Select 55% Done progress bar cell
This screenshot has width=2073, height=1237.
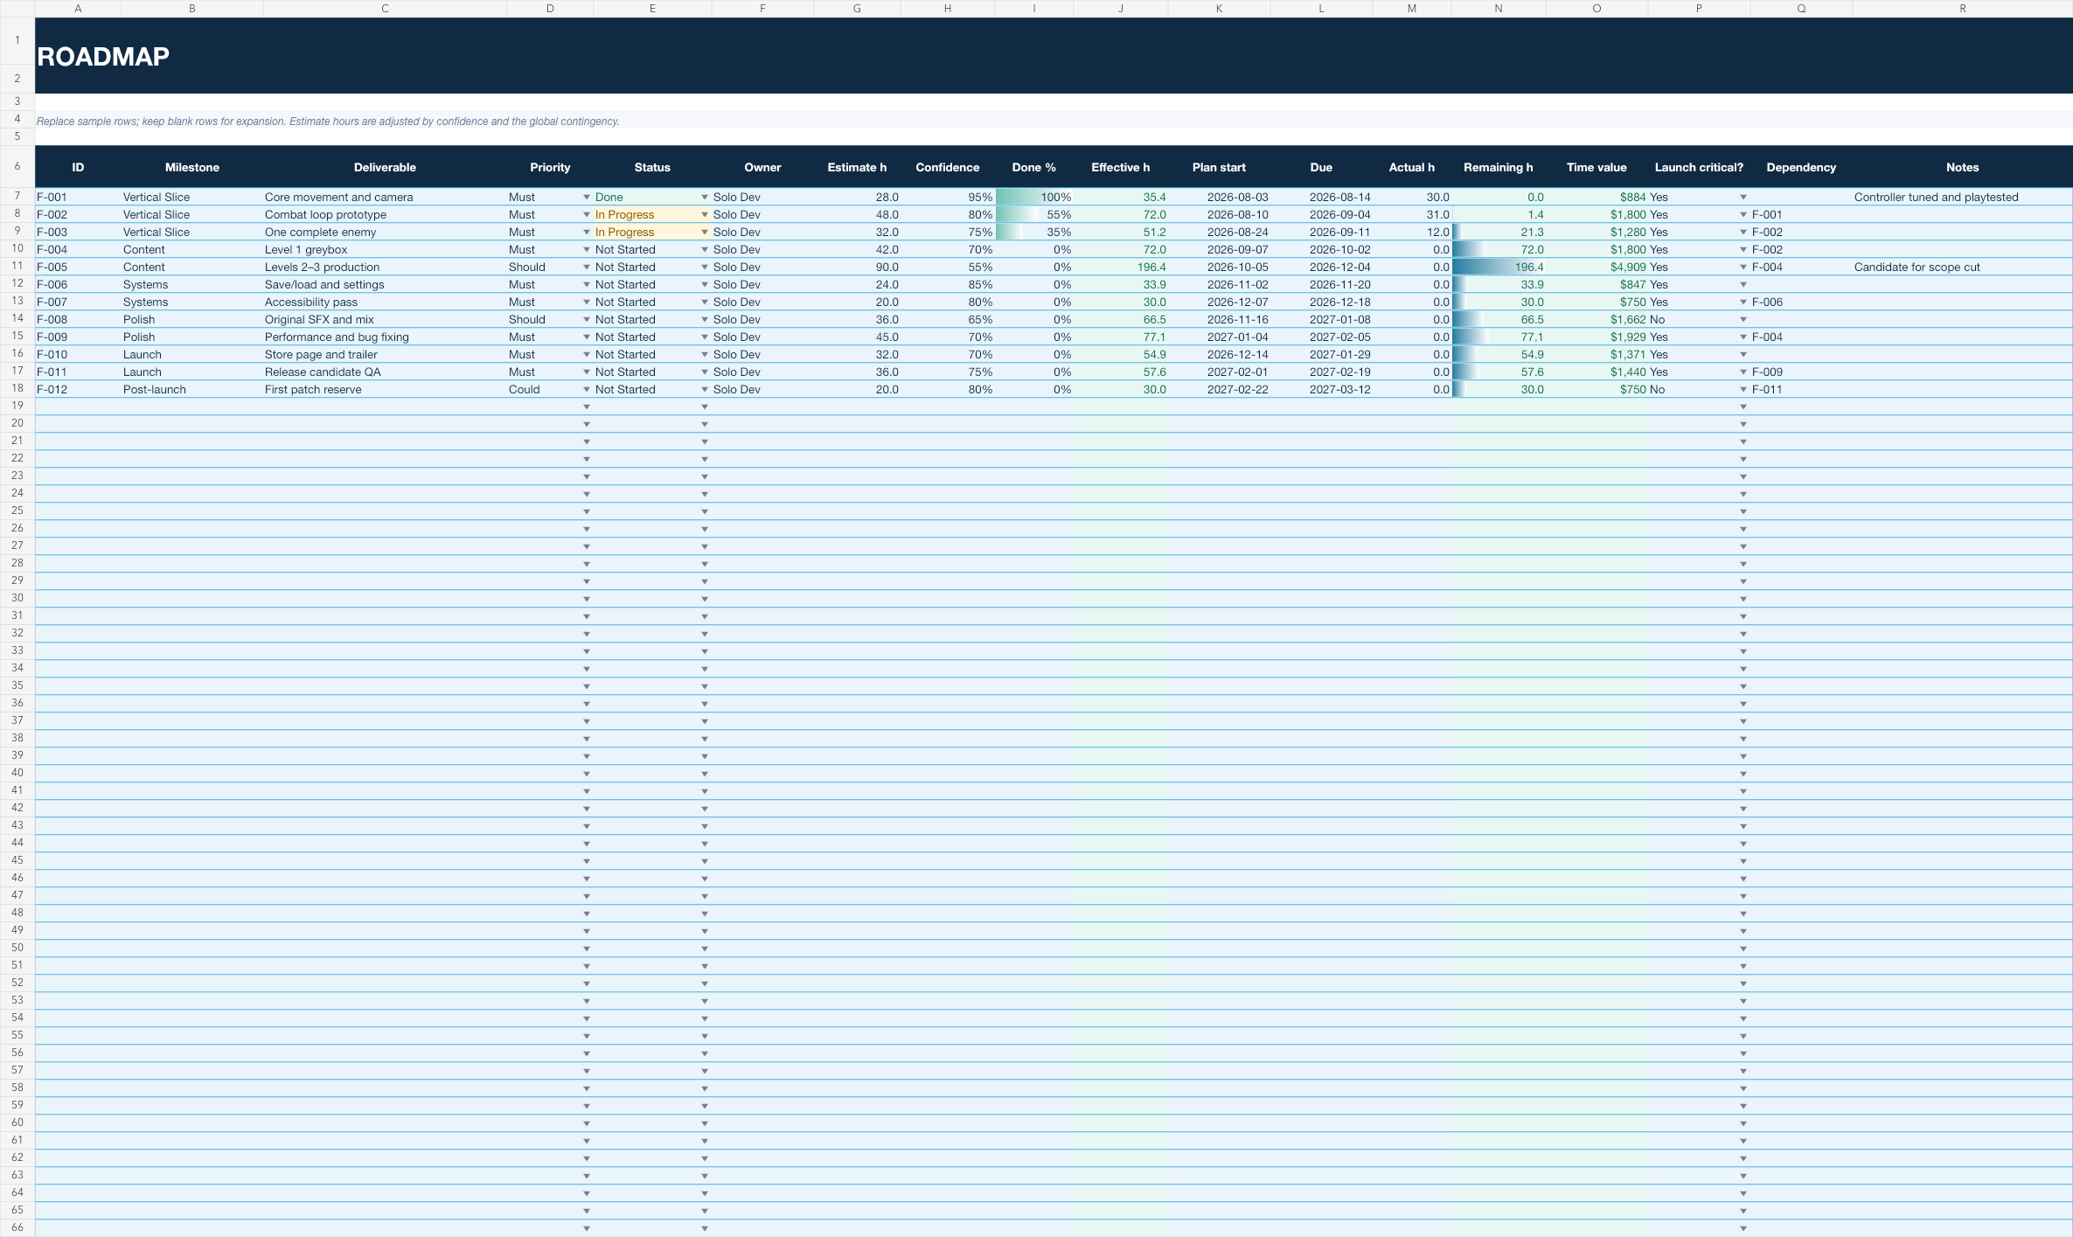click(1034, 215)
